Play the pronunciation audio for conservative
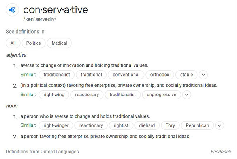237x159 pixels. (12, 10)
